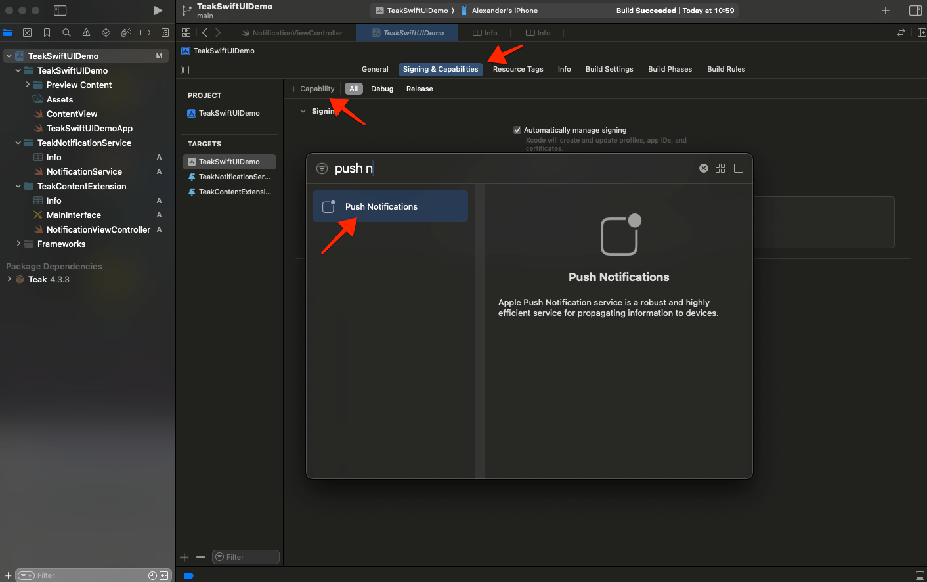Clear the capability search field
This screenshot has height=582, width=927.
(x=703, y=168)
